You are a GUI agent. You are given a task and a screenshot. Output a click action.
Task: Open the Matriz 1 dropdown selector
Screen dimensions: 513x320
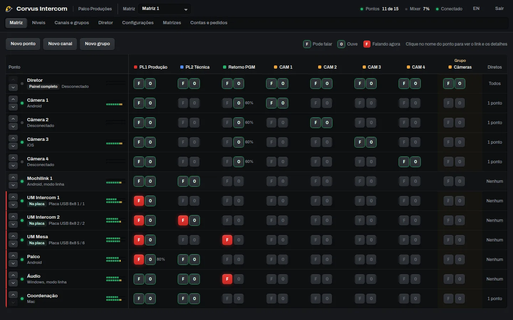165,9
